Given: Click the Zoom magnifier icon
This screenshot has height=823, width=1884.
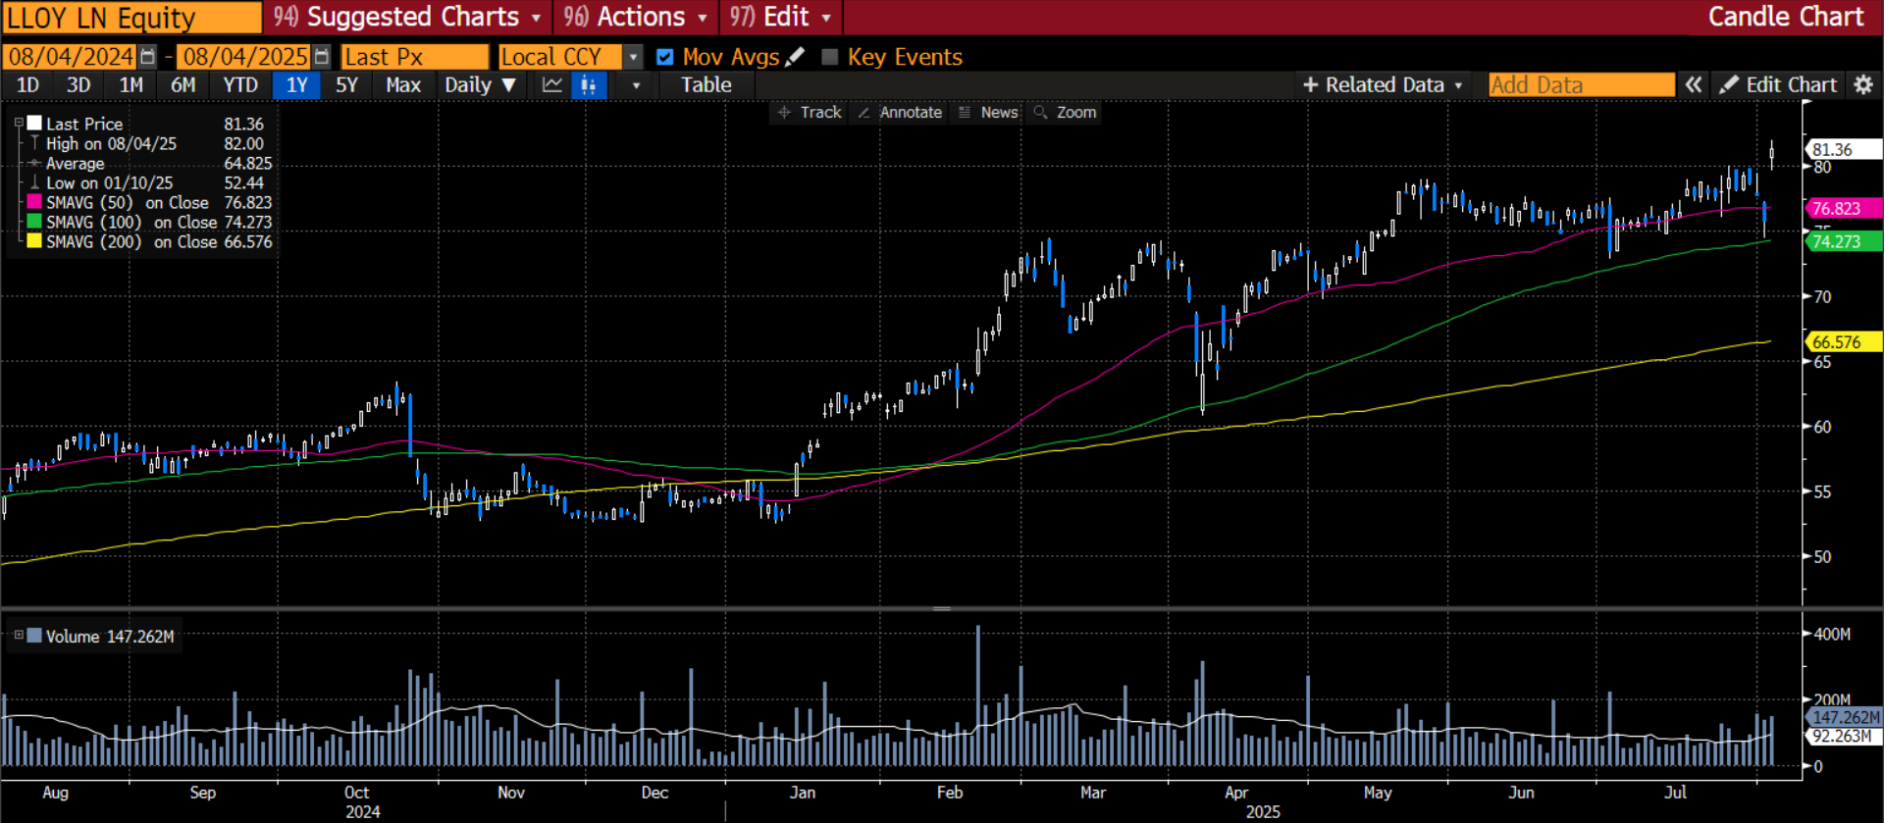Looking at the screenshot, I should [x=1040, y=113].
